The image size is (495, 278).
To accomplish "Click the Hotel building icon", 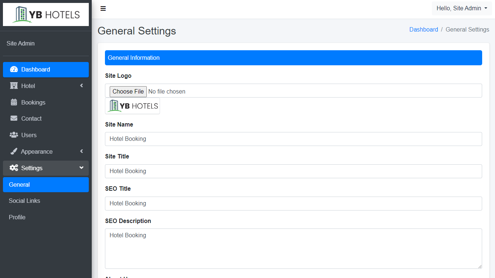I will point(14,86).
